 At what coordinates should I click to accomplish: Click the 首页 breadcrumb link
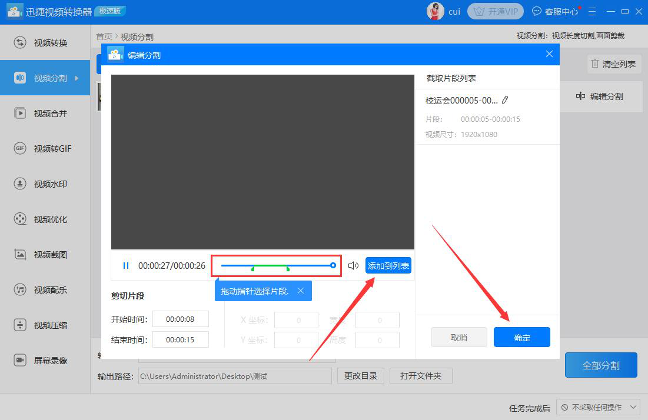(104, 36)
